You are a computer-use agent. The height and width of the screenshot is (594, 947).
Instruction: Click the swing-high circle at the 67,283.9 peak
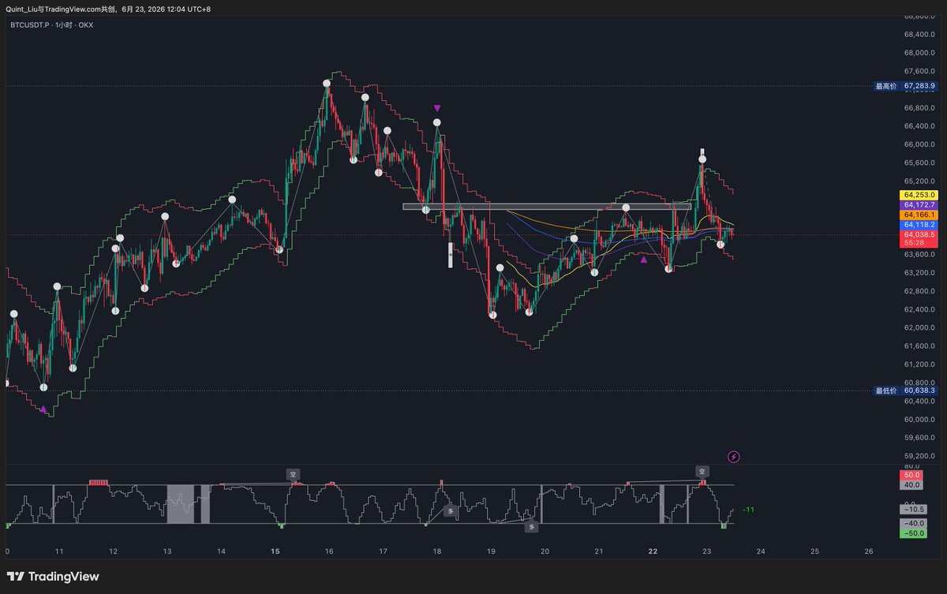pos(327,83)
